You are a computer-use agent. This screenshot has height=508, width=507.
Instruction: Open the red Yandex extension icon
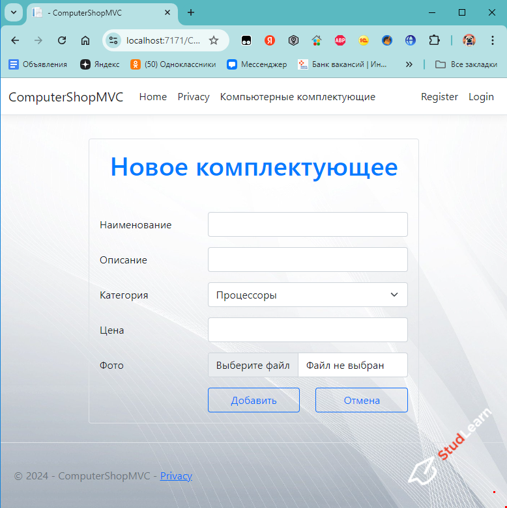[x=270, y=40]
